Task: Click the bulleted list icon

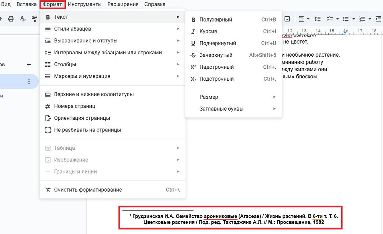Action: tap(346, 18)
